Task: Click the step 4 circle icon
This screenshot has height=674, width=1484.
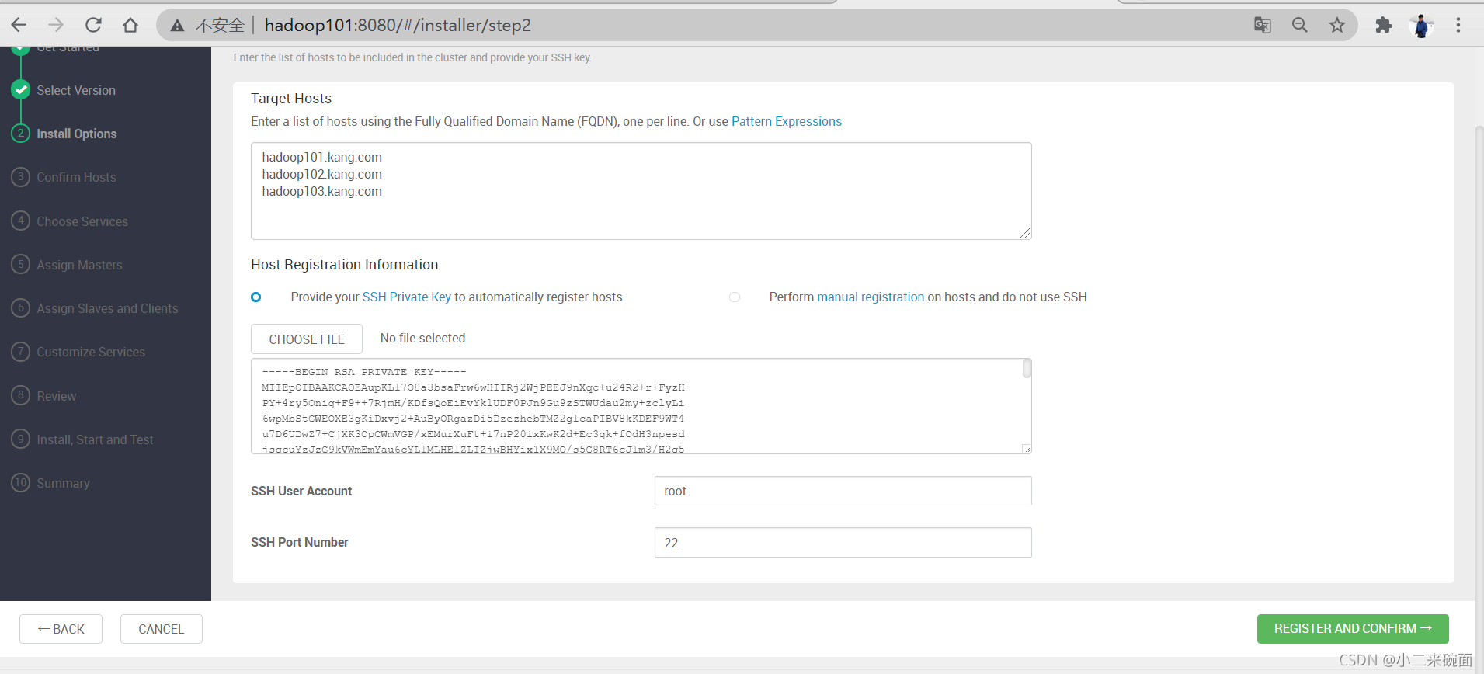Action: 21,221
